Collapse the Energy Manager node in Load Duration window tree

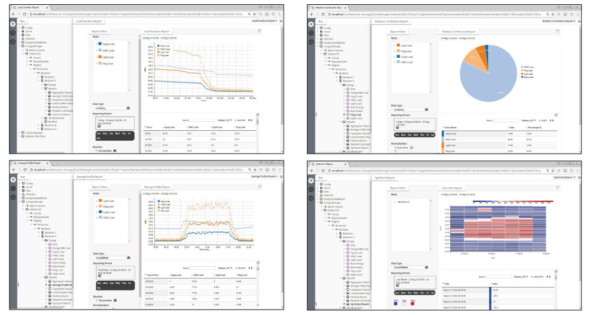[20, 46]
